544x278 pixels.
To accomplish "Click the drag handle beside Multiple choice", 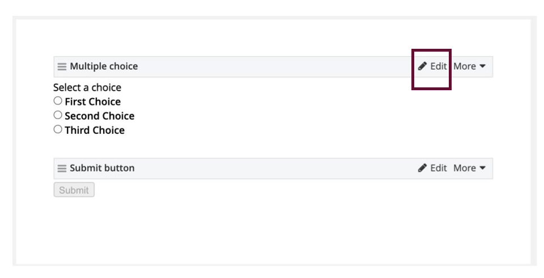I will [62, 66].
